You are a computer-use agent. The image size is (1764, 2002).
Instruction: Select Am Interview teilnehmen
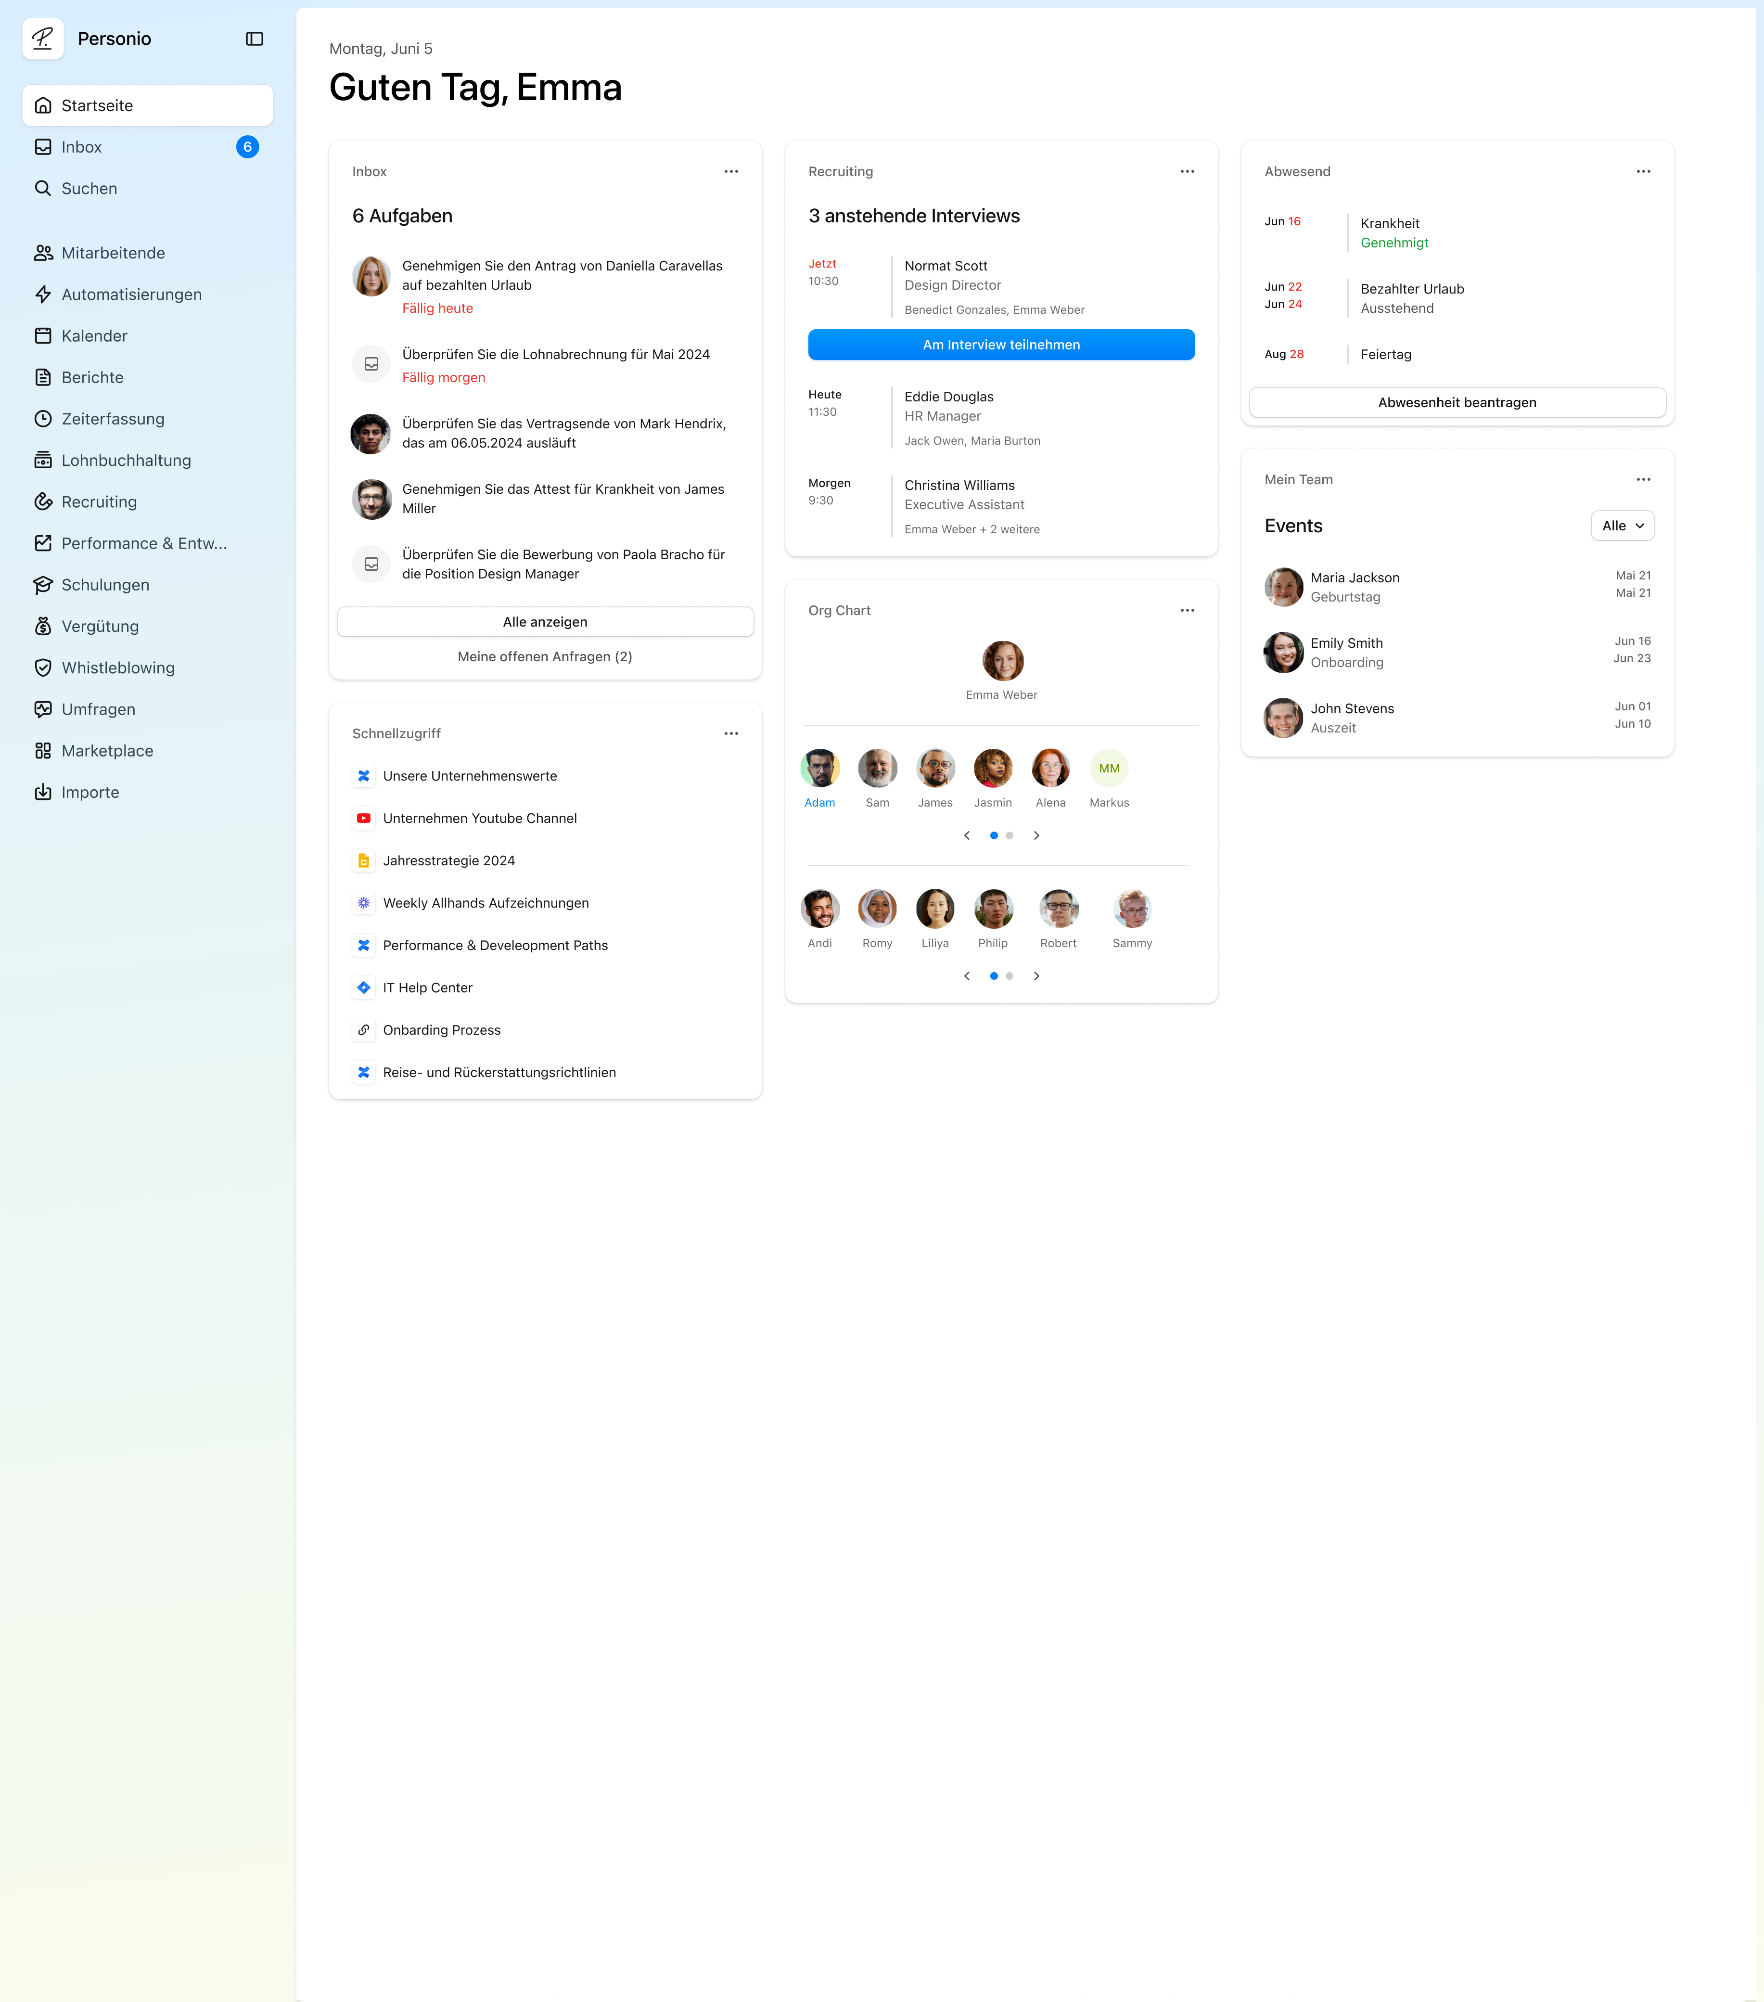(x=1001, y=344)
